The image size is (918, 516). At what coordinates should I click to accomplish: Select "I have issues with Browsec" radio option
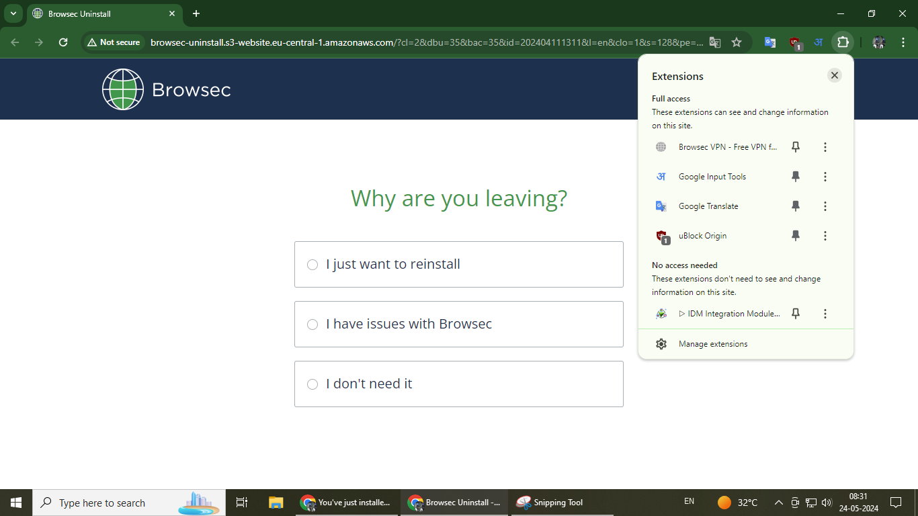tap(312, 325)
